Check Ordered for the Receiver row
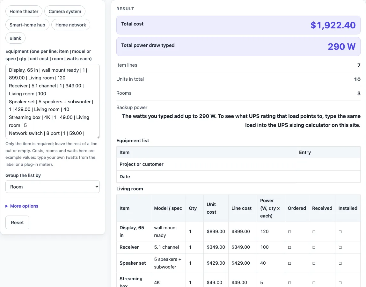 [x=289, y=247]
